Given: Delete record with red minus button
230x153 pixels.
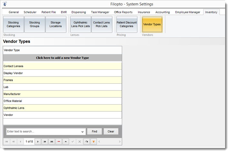Looking at the screenshot, I should [59, 142].
